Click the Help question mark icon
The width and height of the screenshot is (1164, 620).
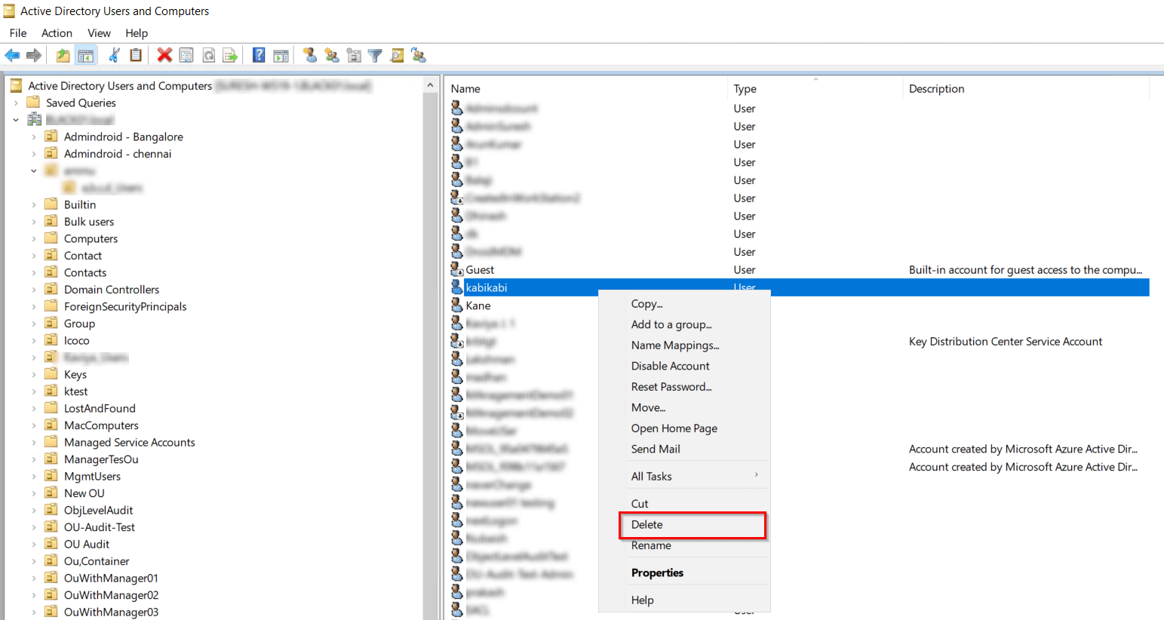[258, 55]
